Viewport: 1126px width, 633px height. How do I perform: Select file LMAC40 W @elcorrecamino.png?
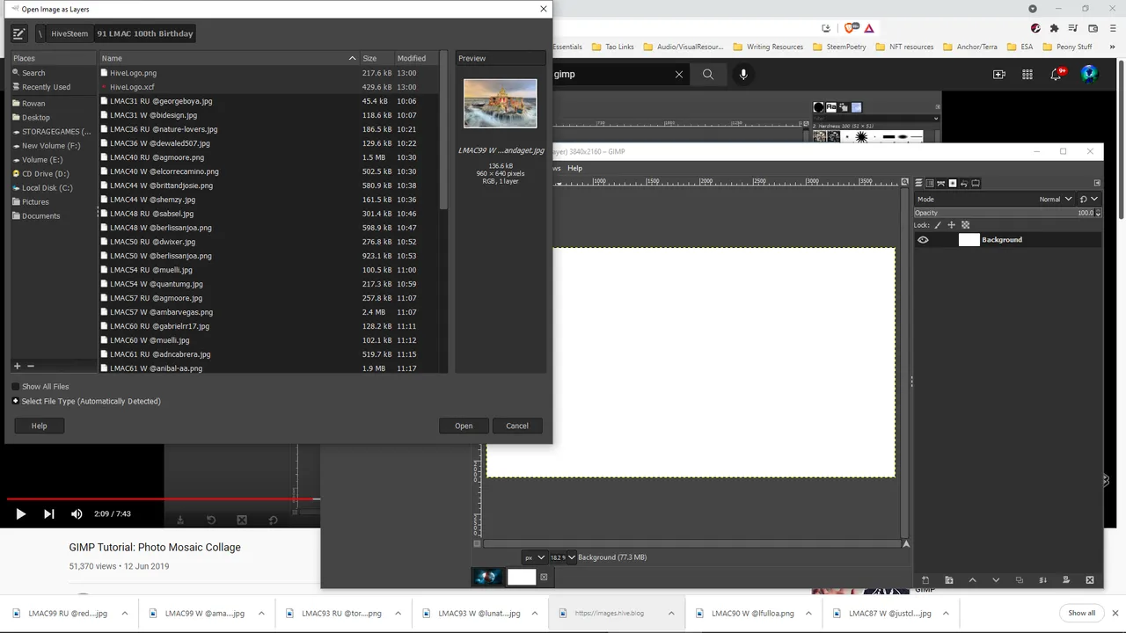pos(267,171)
